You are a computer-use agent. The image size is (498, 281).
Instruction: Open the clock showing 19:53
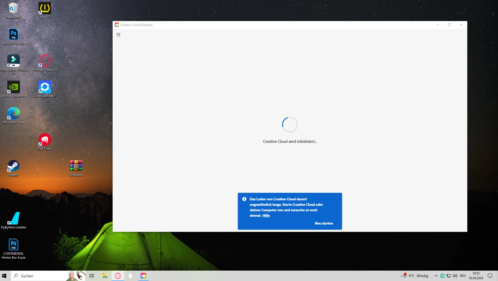pos(476,276)
